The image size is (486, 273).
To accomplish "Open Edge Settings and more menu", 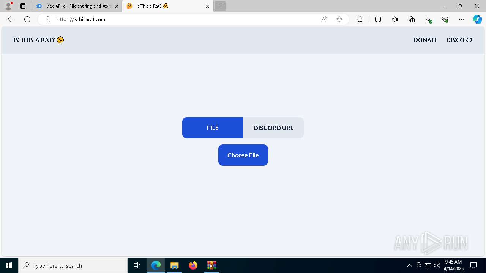I will (x=462, y=19).
